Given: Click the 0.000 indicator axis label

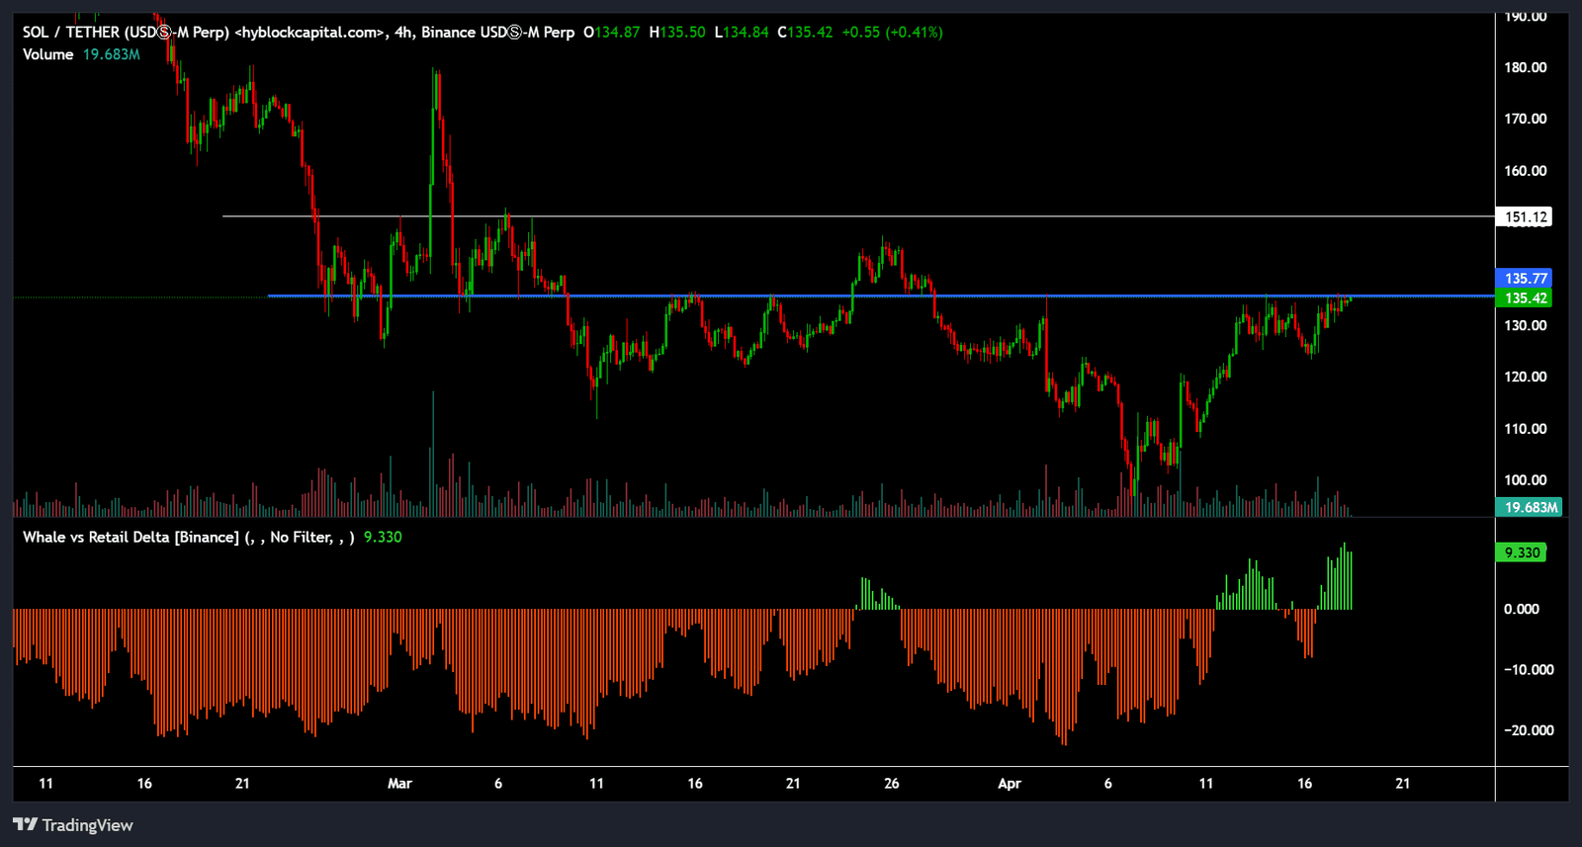Looking at the screenshot, I should click(x=1521, y=609).
